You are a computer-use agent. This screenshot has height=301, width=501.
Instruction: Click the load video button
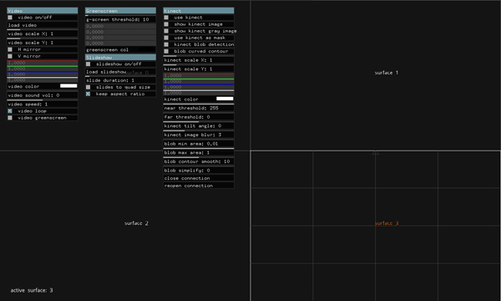[x=43, y=25]
